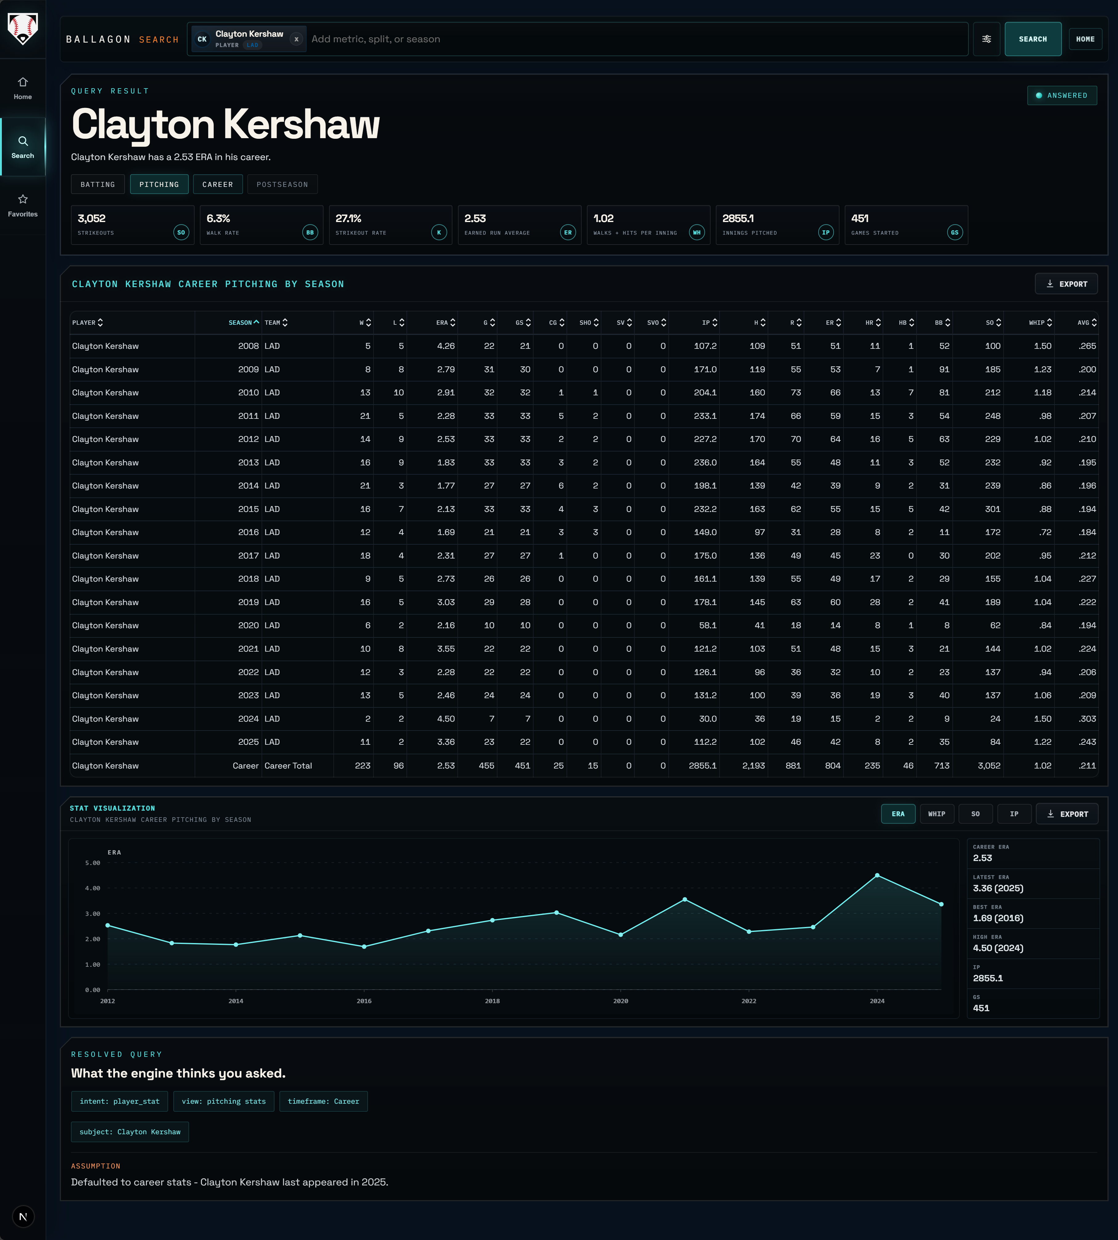Open Favorites star in sidebar
The width and height of the screenshot is (1118, 1240).
coord(23,206)
